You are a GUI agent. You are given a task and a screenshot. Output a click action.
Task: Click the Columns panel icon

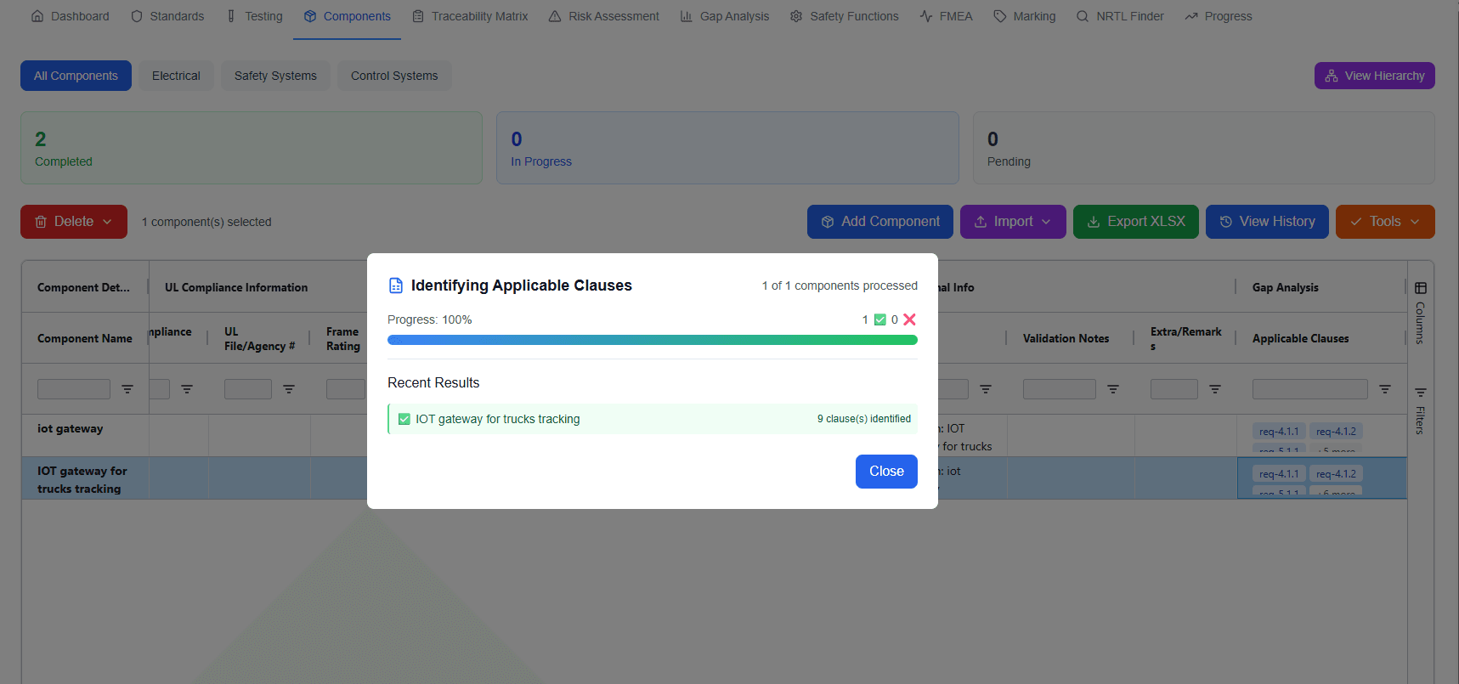click(x=1420, y=289)
